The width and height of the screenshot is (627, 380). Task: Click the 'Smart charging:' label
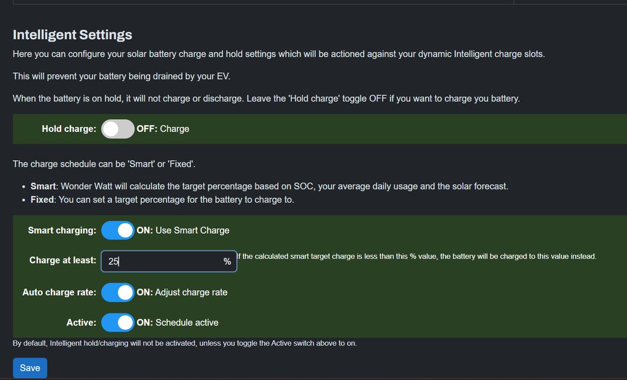tap(62, 230)
